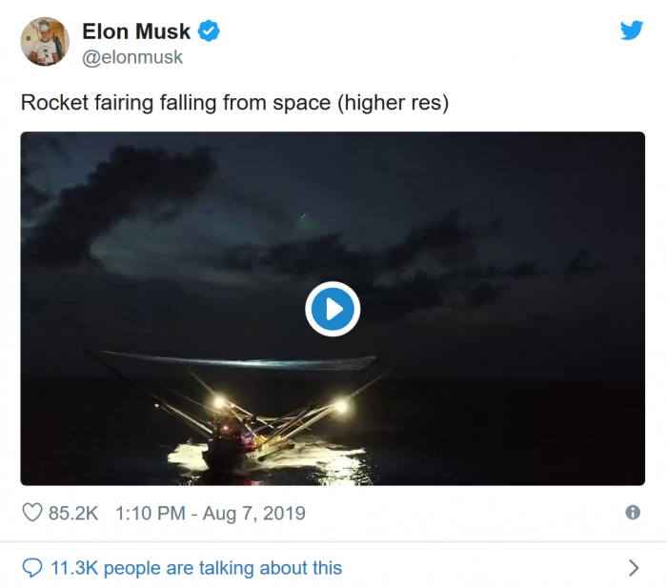
Task: Click the Twitter bird logo
Action: (632, 30)
